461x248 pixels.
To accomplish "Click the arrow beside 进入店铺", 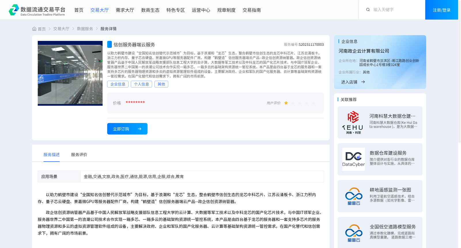I will (x=363, y=82).
